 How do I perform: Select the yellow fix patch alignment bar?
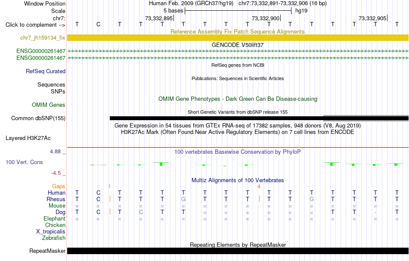pos(238,37)
